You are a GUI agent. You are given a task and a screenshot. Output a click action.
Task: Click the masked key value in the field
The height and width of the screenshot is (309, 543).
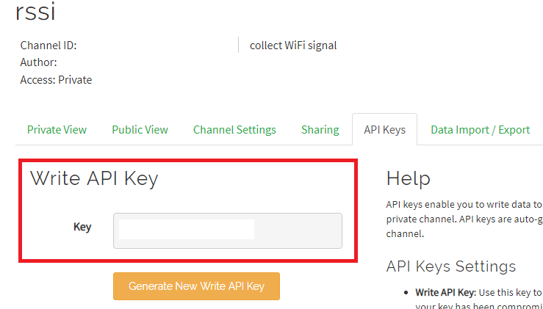(187, 230)
